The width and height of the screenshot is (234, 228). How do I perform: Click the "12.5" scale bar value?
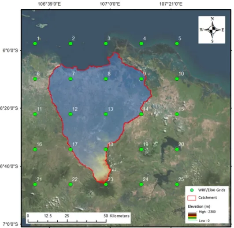48,216
